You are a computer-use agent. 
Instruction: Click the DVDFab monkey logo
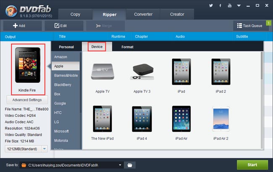click(11, 11)
